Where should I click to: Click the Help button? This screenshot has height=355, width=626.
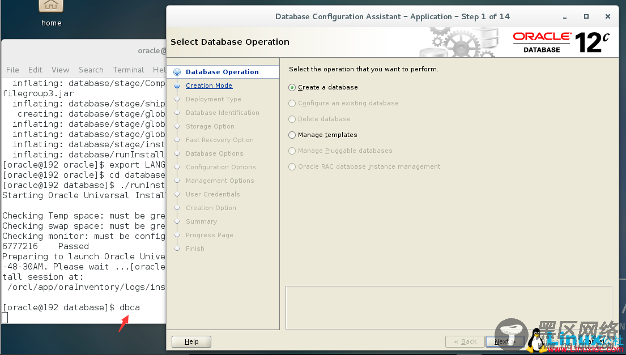tap(191, 341)
